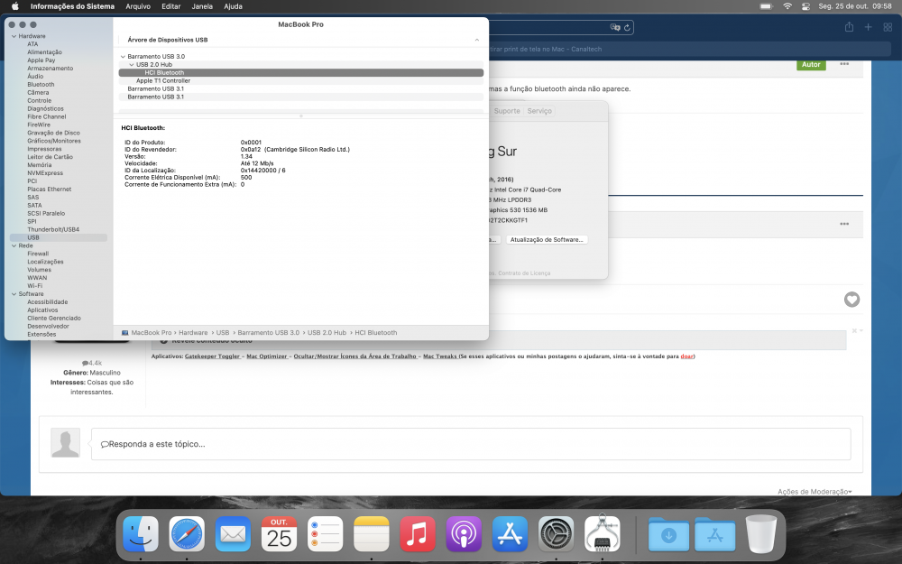Open Reminders app in the Dock
Viewport: 902px width, 564px height.
click(326, 533)
